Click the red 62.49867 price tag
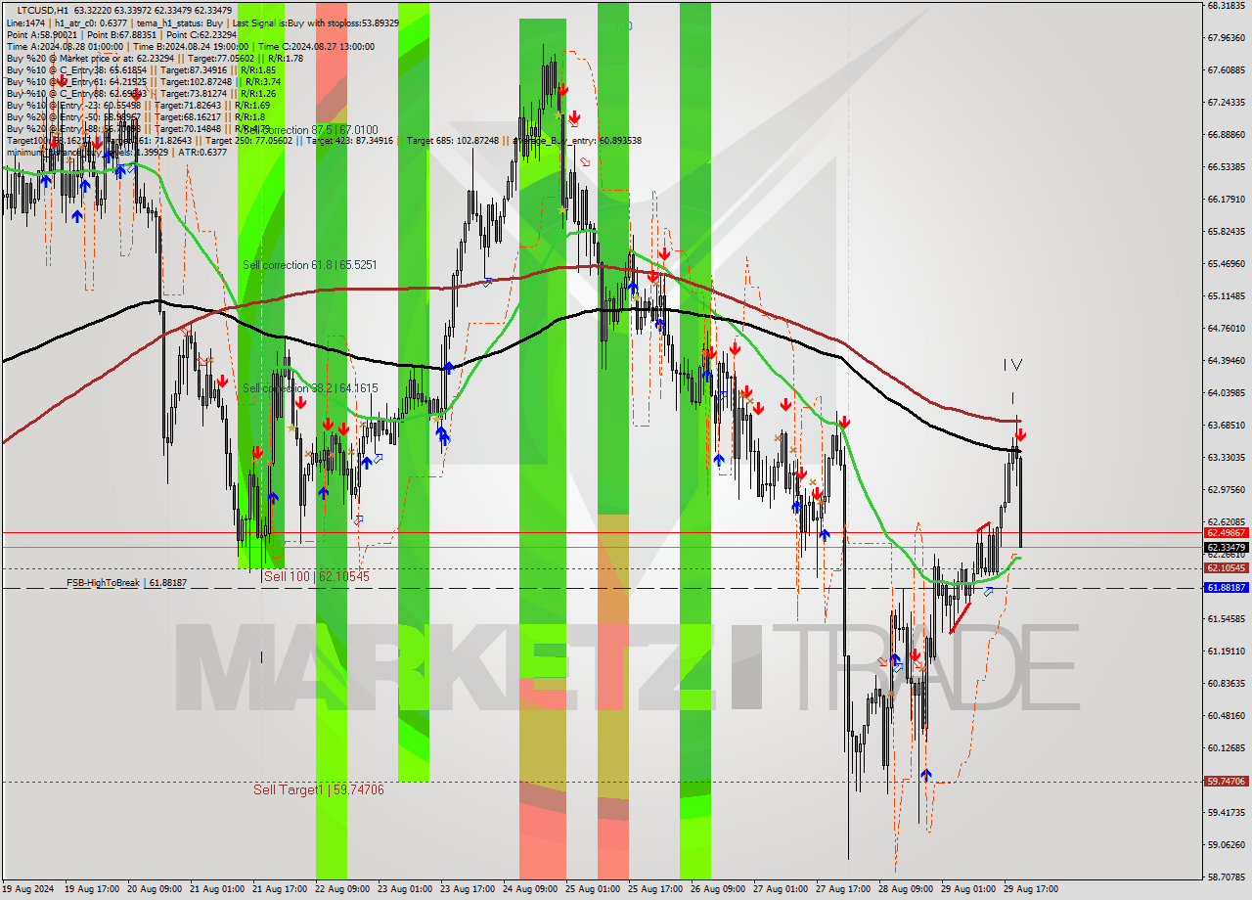 coord(1226,533)
